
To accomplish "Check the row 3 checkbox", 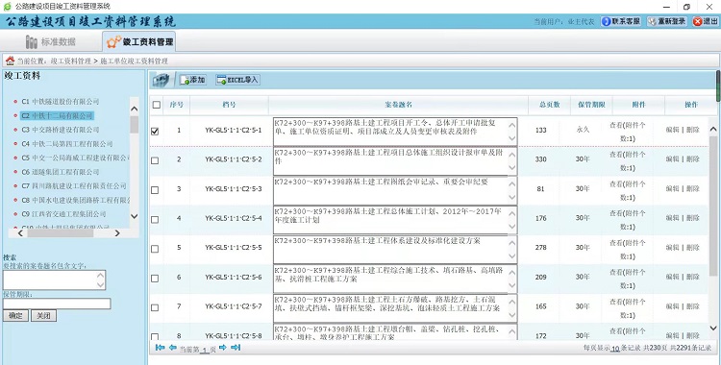I will click(155, 190).
